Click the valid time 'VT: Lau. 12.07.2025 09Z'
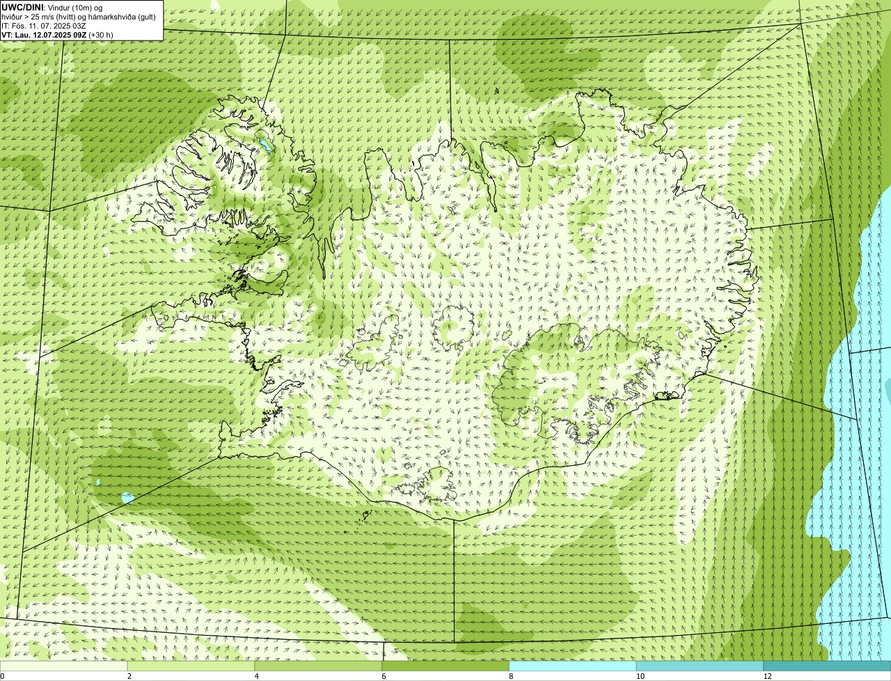The image size is (891, 681). pyautogui.click(x=44, y=34)
